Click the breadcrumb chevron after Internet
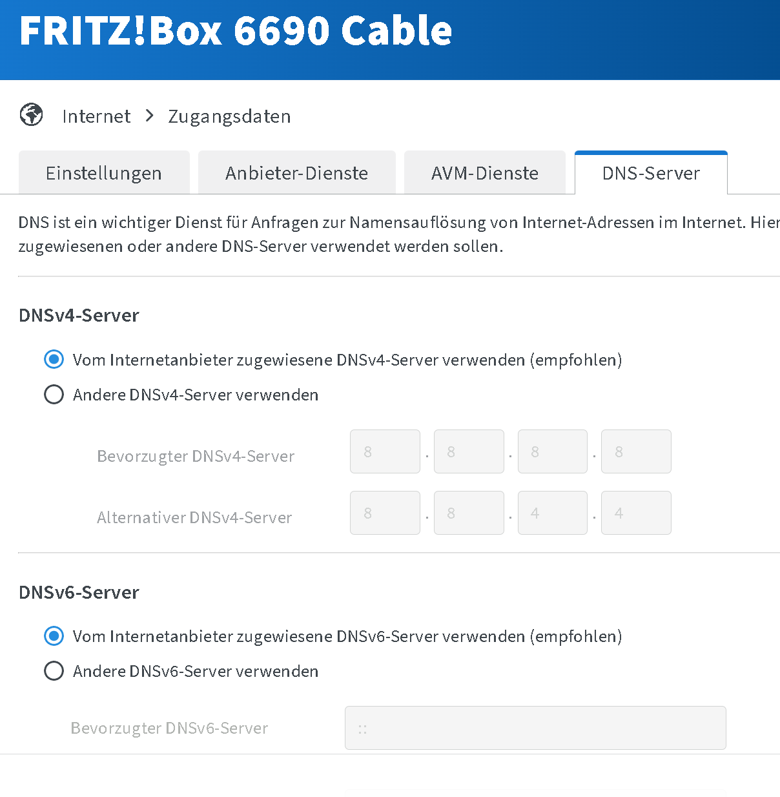 tap(150, 116)
